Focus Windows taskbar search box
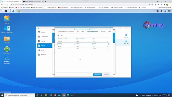 pos(20,95)
